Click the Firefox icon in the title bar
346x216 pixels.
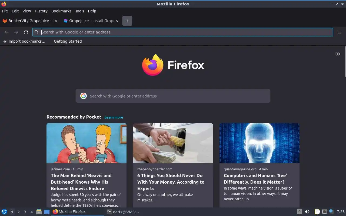(x=4, y=4)
